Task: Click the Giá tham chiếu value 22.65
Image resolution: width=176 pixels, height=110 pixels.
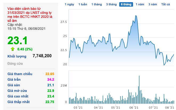Action: 50,74
